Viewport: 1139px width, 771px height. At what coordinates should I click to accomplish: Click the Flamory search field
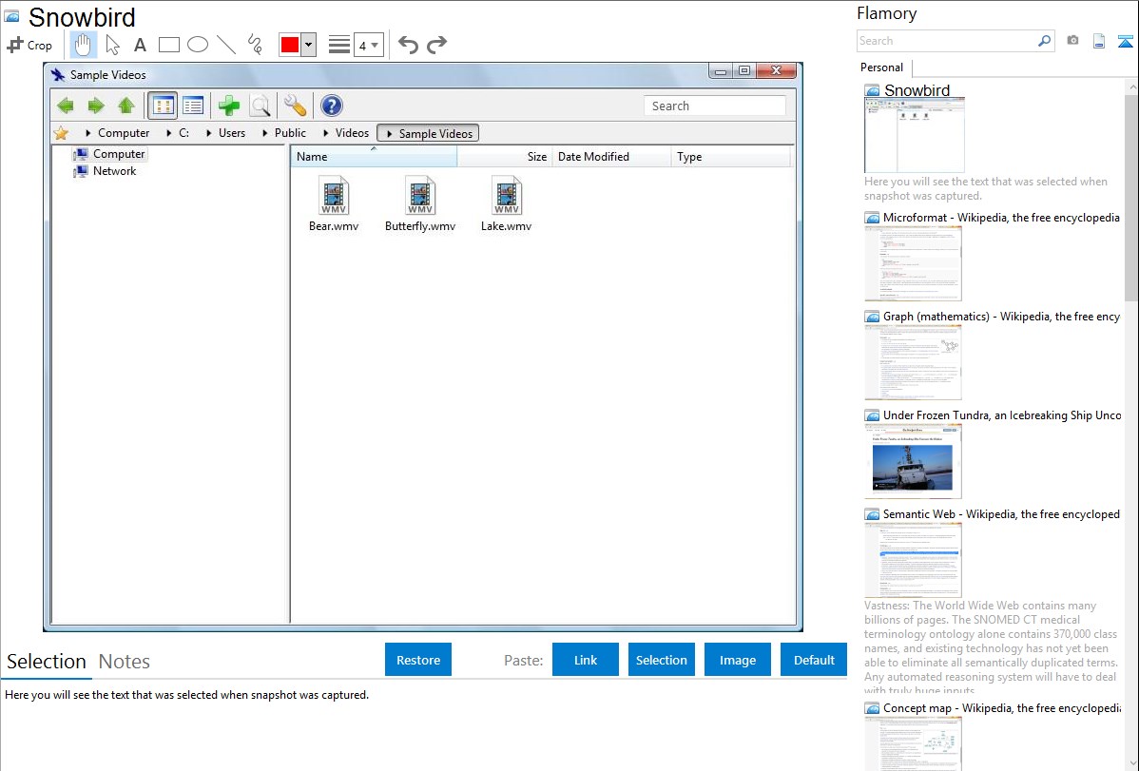[x=946, y=41]
